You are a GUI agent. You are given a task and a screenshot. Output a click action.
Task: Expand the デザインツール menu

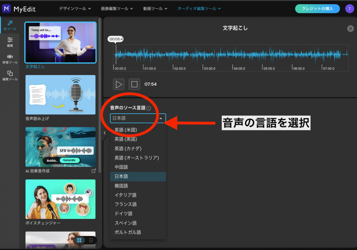(75, 8)
